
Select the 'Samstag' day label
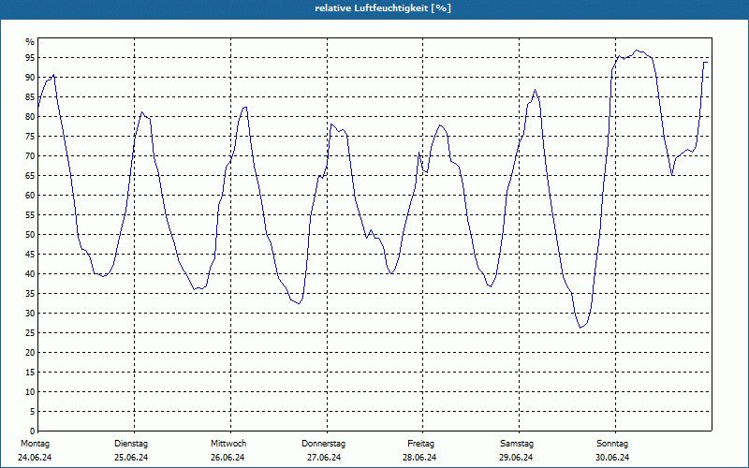coord(517,444)
